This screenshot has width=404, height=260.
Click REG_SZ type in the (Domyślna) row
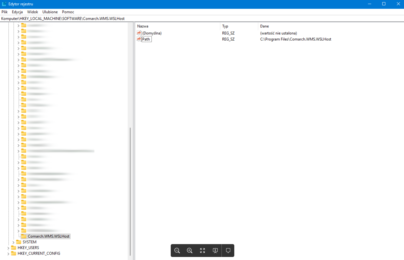(x=228, y=33)
